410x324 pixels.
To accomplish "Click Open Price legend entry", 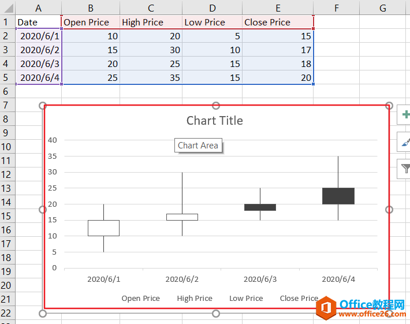I will 141,299.
